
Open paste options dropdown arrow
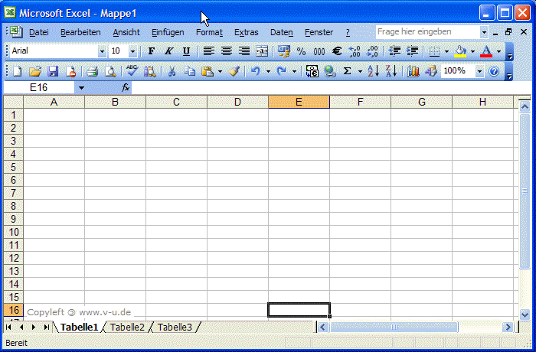[x=220, y=71]
